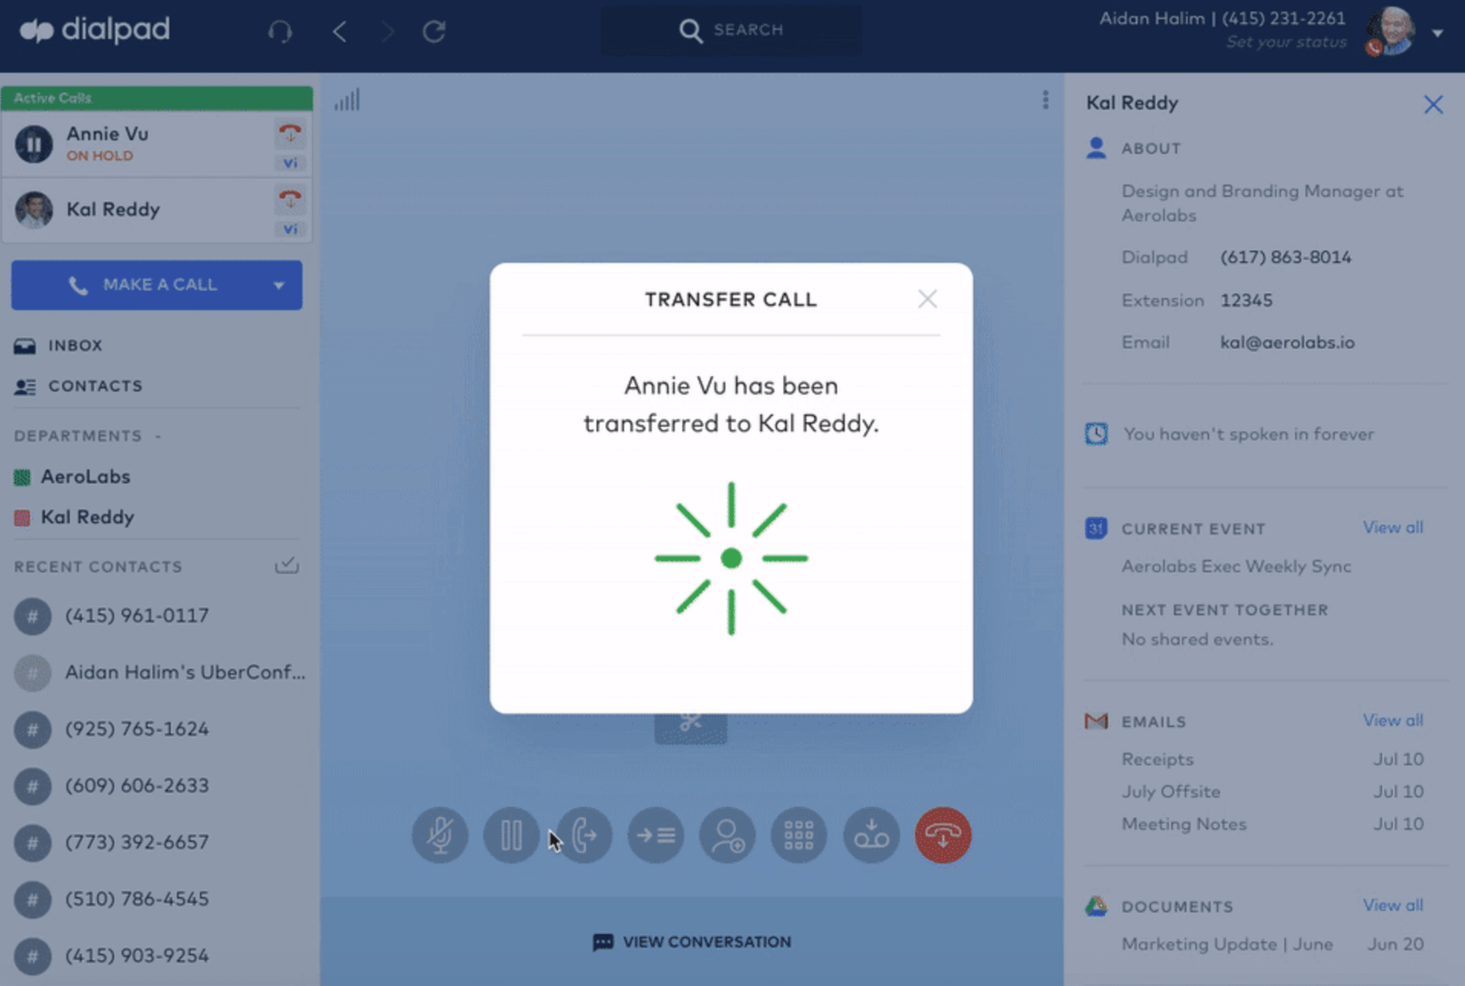This screenshot has height=986, width=1465.
Task: Open the headset icon in top bar
Action: (x=280, y=31)
